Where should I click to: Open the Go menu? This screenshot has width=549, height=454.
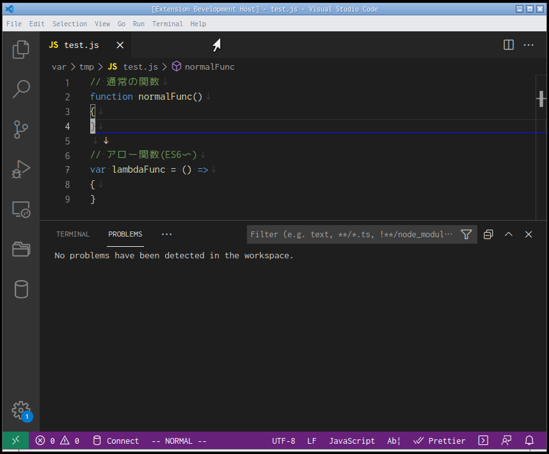(122, 24)
